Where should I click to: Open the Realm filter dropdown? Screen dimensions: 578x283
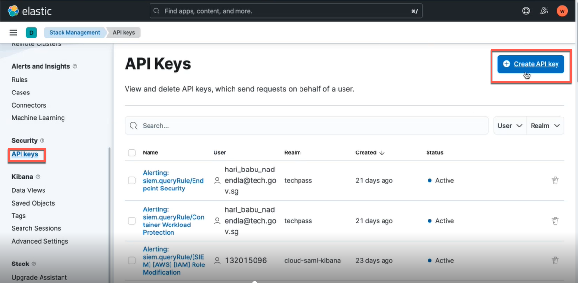click(x=545, y=126)
